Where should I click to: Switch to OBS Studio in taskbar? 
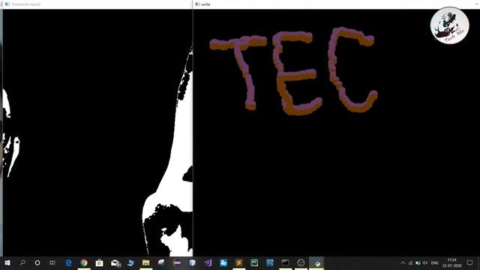301,262
